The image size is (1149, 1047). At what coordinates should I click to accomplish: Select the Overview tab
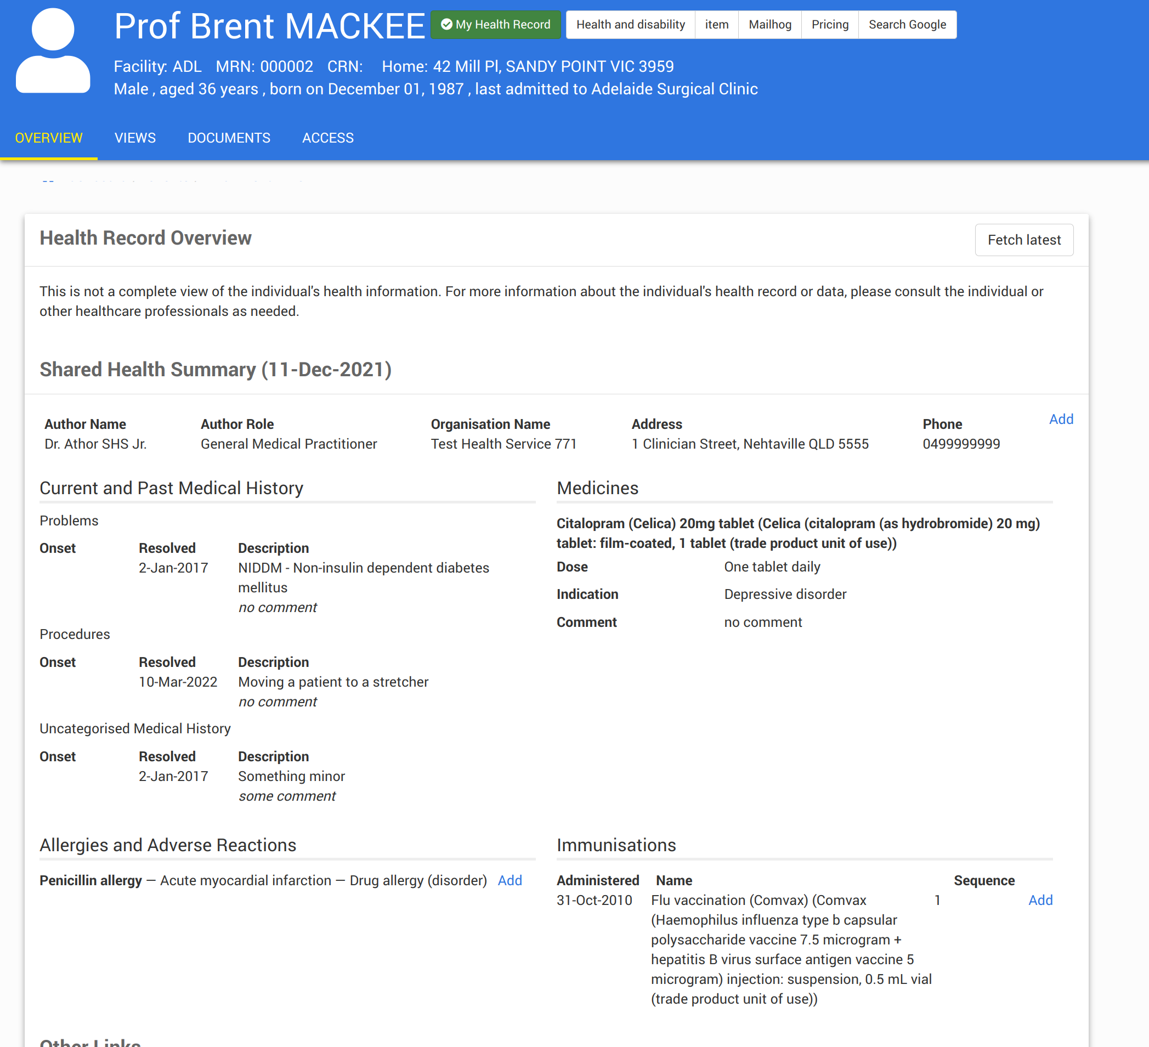48,138
